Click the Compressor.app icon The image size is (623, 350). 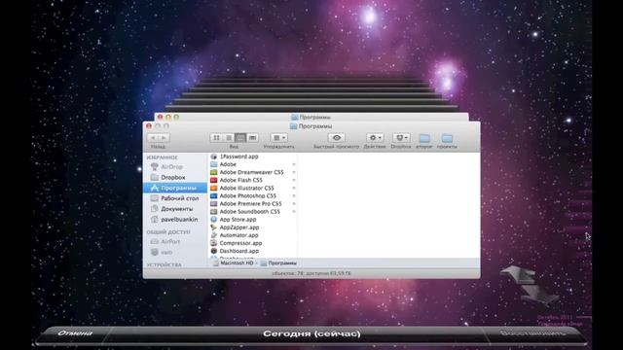click(214, 243)
